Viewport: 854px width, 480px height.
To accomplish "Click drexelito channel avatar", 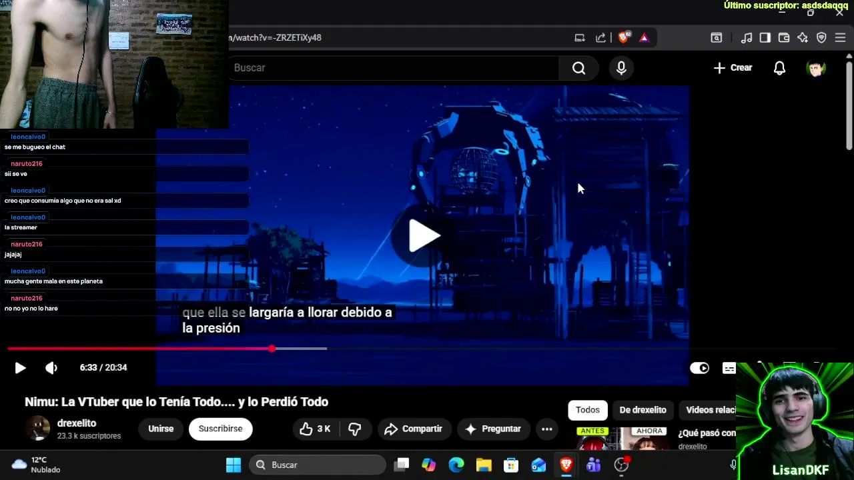I will [37, 429].
